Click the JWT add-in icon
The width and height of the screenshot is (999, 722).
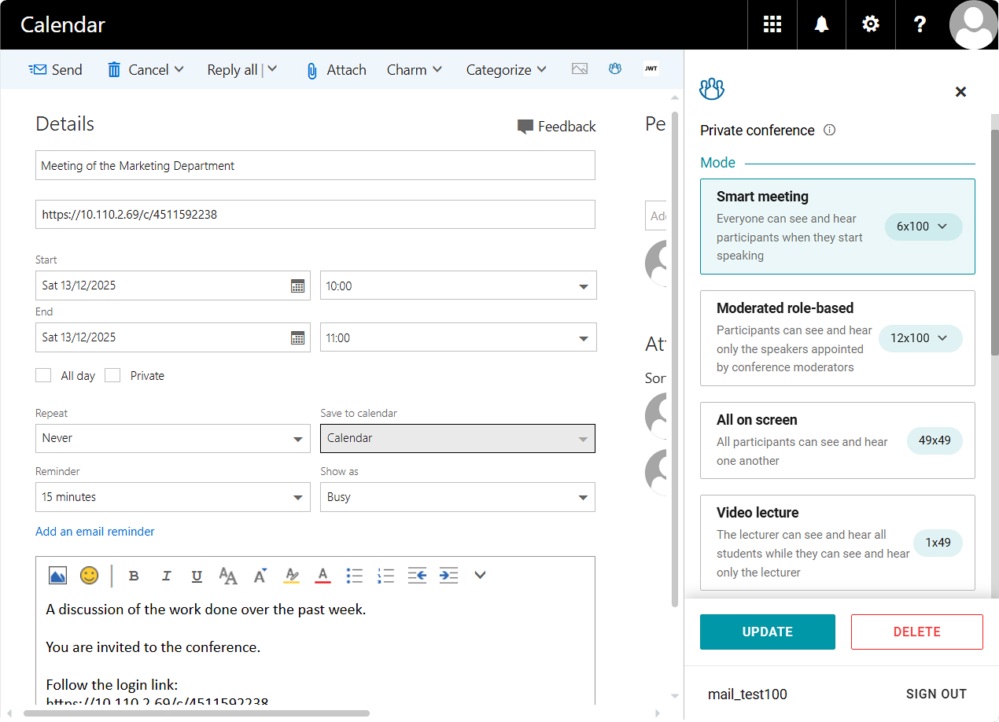coord(651,69)
